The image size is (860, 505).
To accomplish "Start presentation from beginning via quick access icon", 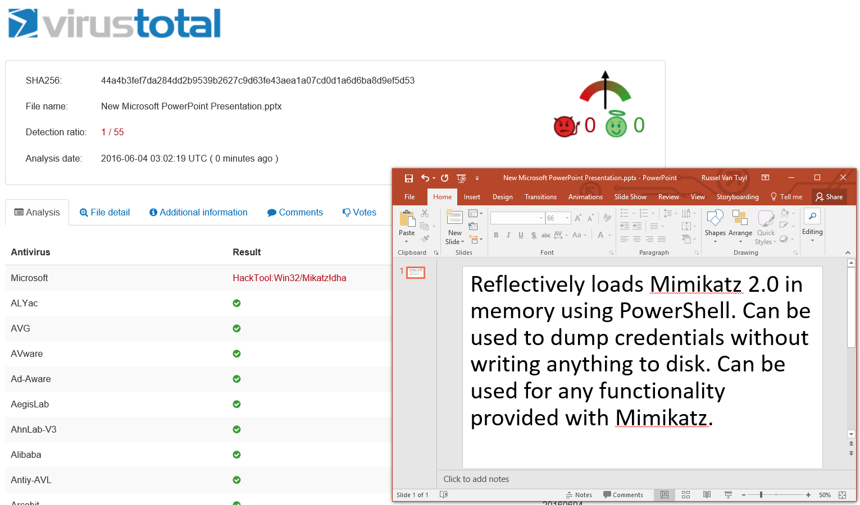I will (462, 178).
